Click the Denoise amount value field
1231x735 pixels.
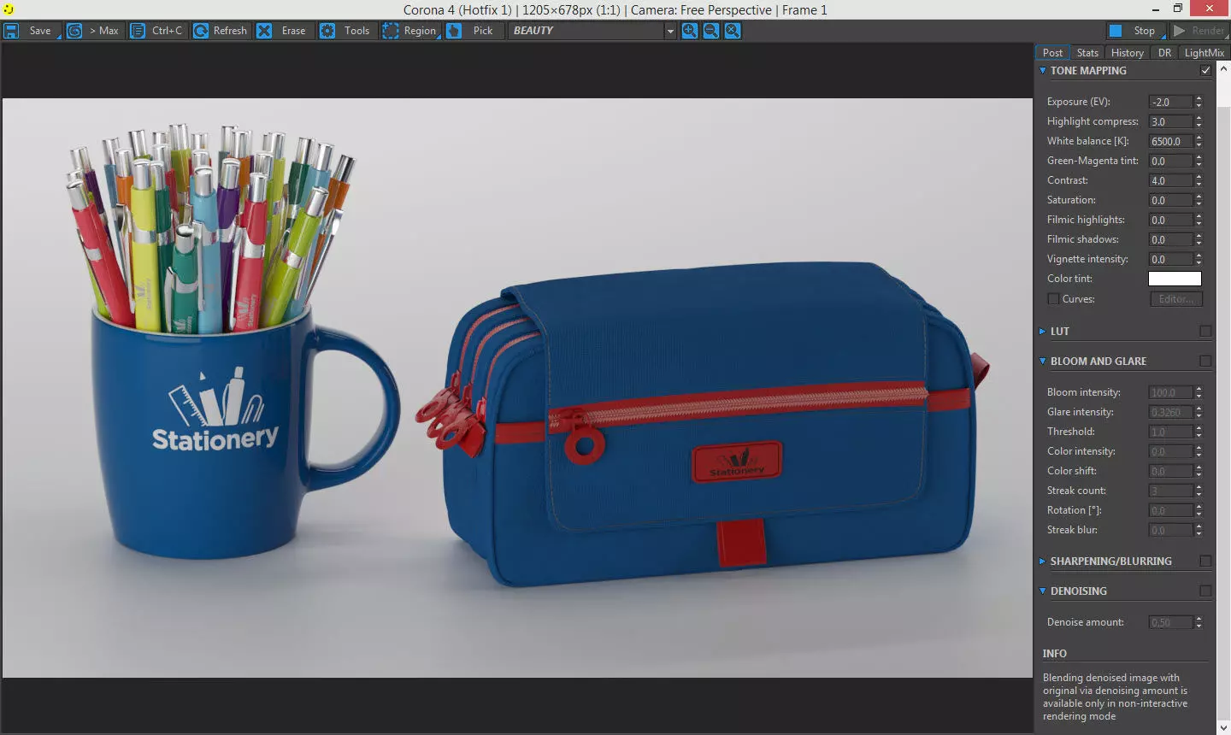1170,622
